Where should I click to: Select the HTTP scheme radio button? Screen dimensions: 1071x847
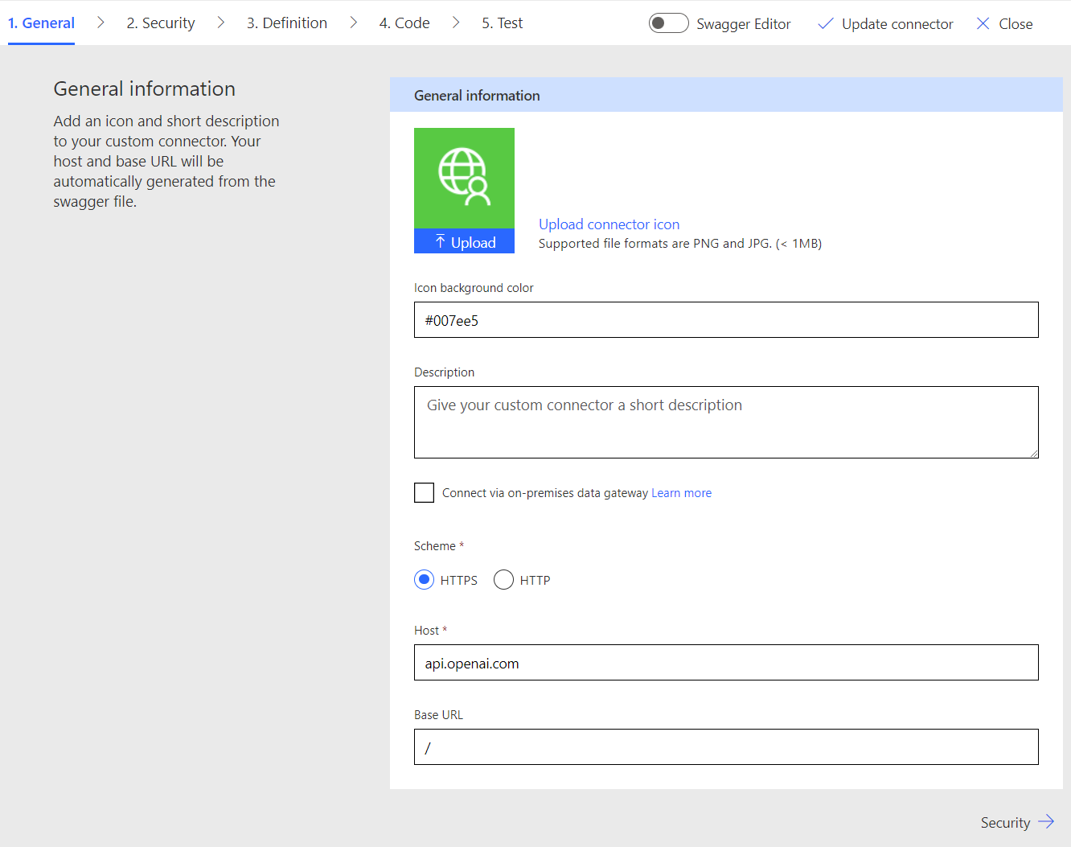(503, 579)
